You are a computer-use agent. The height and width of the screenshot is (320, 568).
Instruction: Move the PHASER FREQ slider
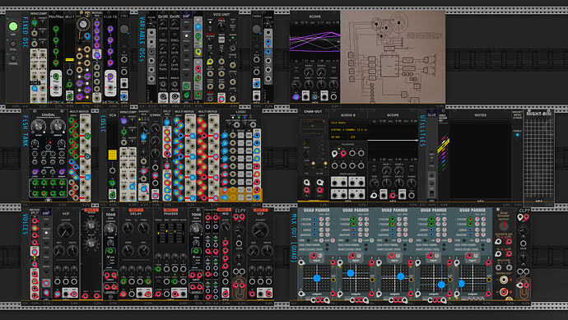tap(159, 233)
